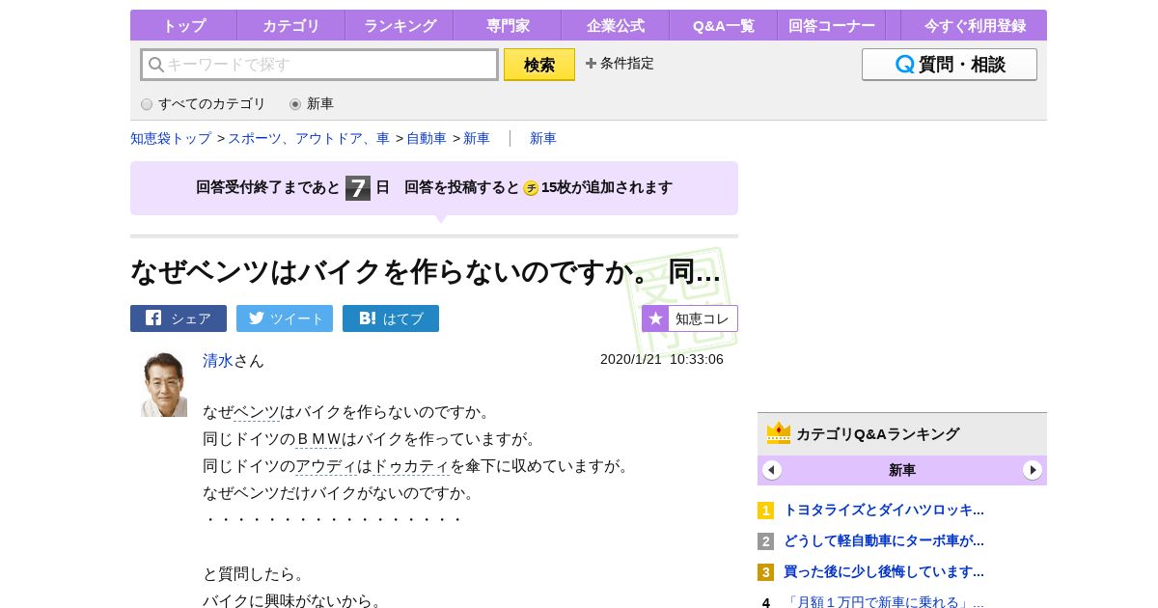
Task: Click the asker's profile photo
Action: pos(164,384)
